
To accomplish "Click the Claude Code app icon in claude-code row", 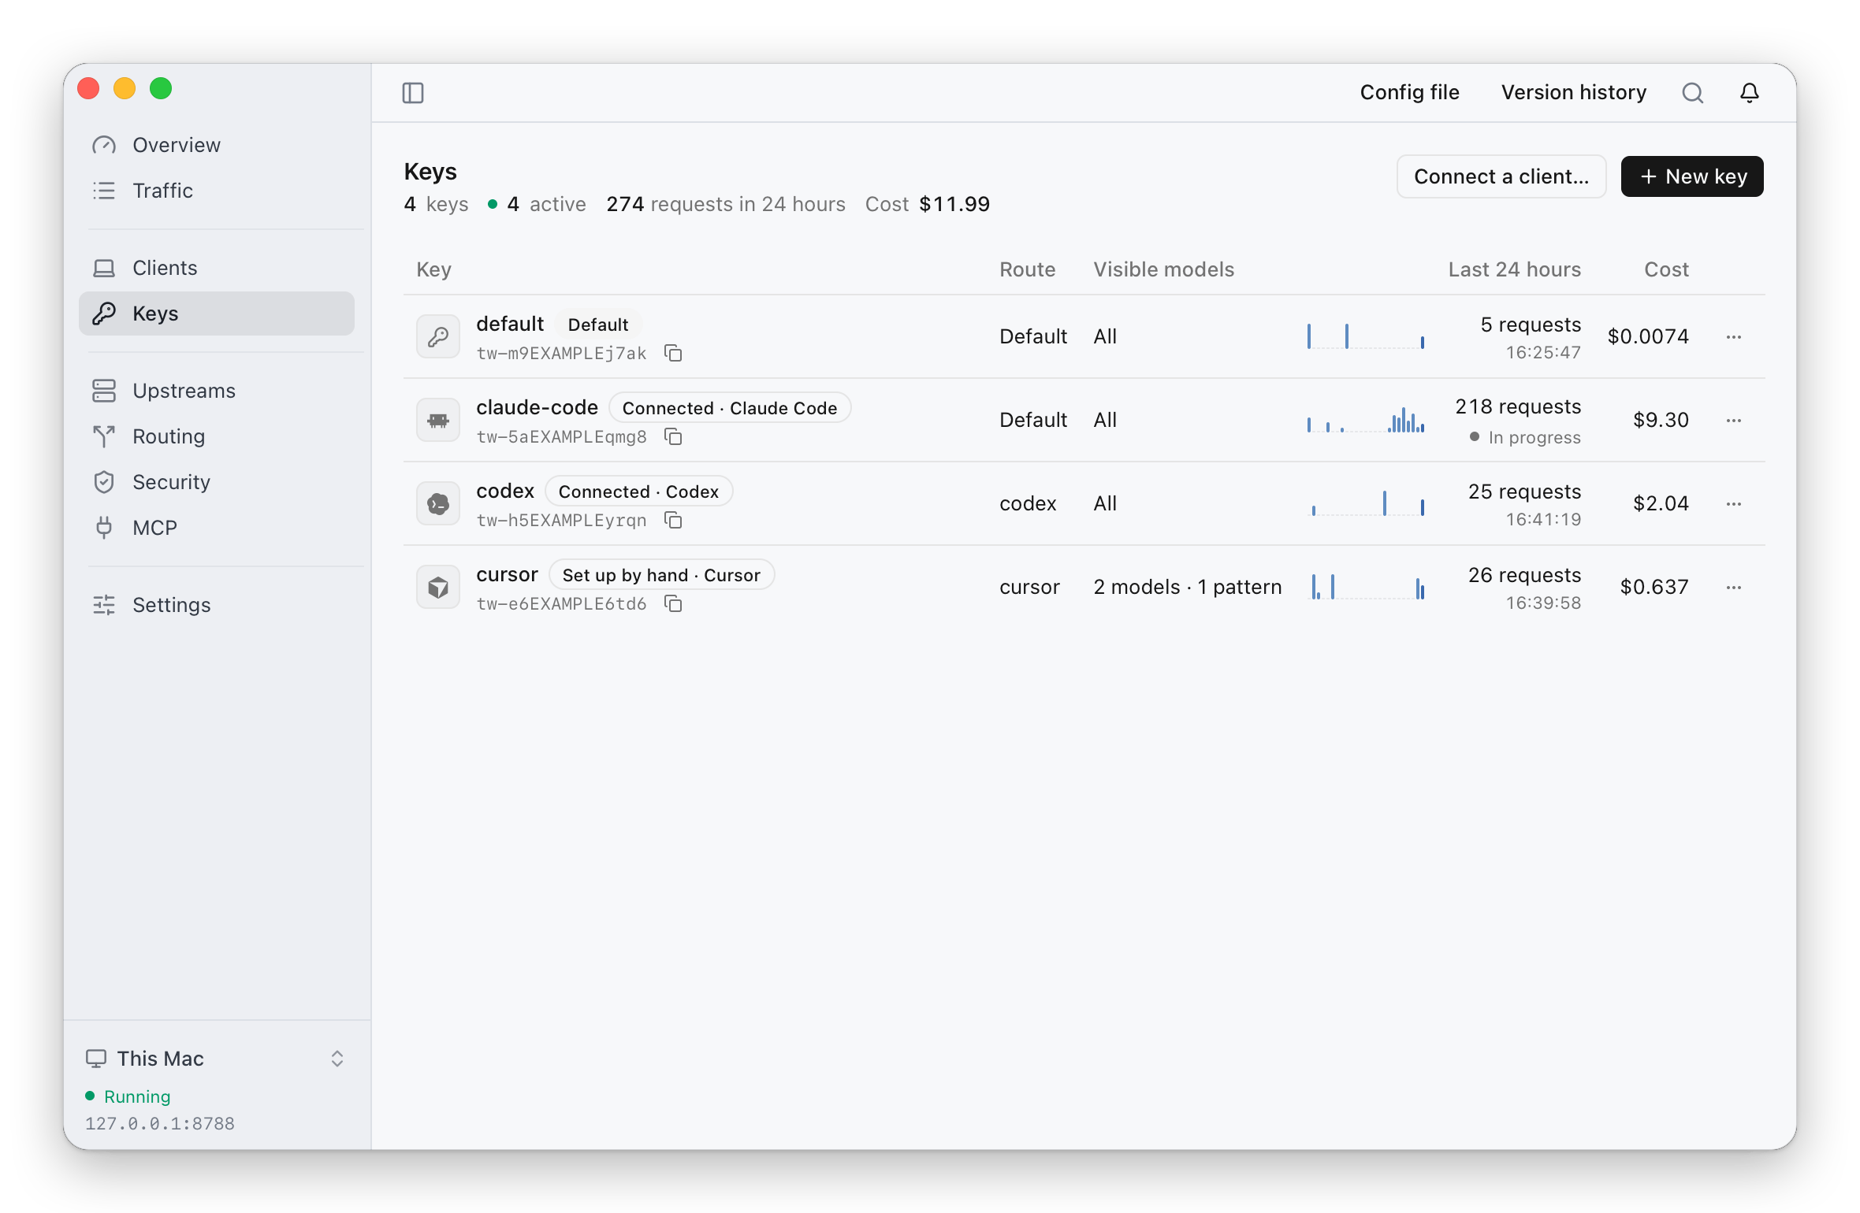I will pos(438,421).
